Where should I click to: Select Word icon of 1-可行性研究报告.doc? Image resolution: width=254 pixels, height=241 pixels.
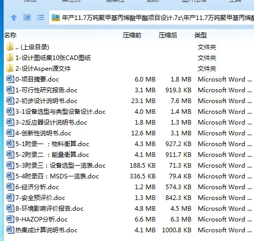[x=10, y=90]
